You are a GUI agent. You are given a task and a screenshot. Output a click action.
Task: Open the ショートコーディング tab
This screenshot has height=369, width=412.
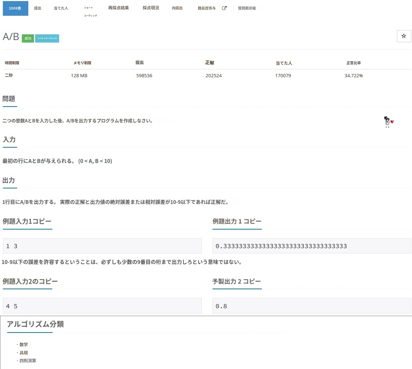[x=90, y=11]
